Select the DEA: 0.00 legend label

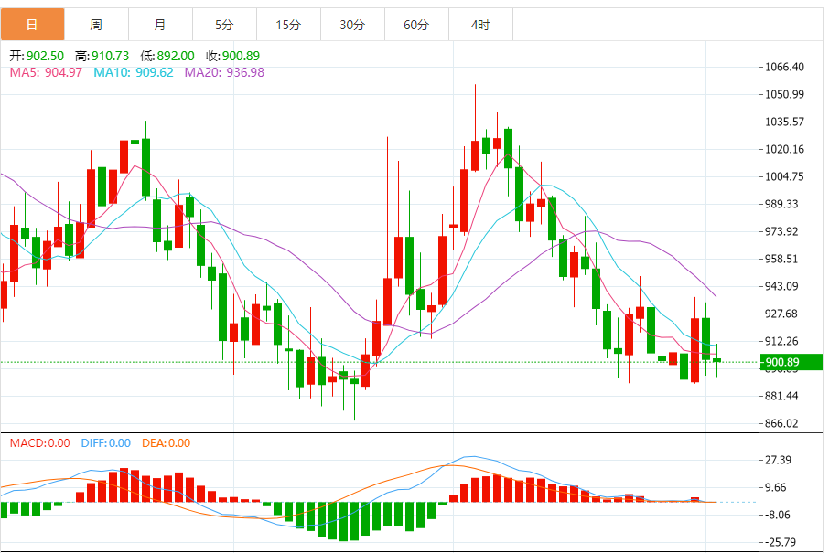[166, 443]
